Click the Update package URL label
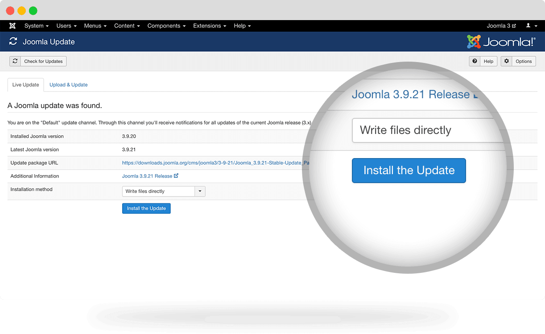This screenshot has width=545, height=334. point(35,163)
